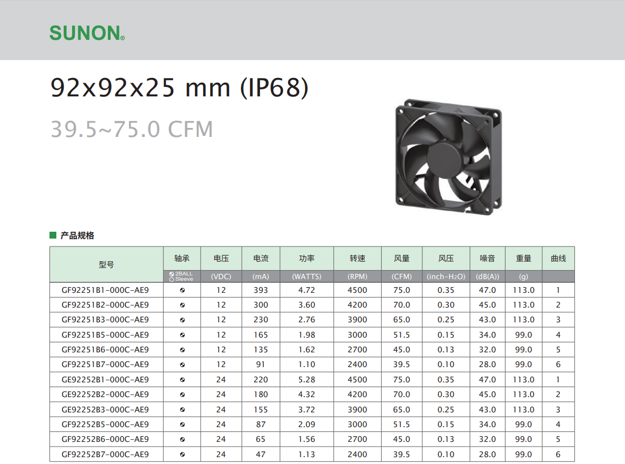Select model GF92251B5-000C-AE9
The width and height of the screenshot is (625, 464).
pos(105,335)
